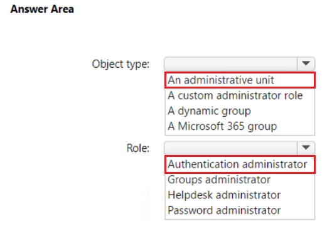332x248 pixels.
Task: Pick 'A dynamic group' option
Action: point(240,111)
